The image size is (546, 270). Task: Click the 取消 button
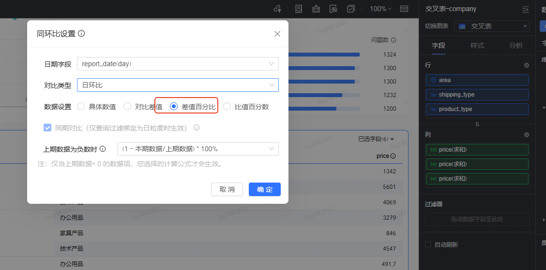227,189
